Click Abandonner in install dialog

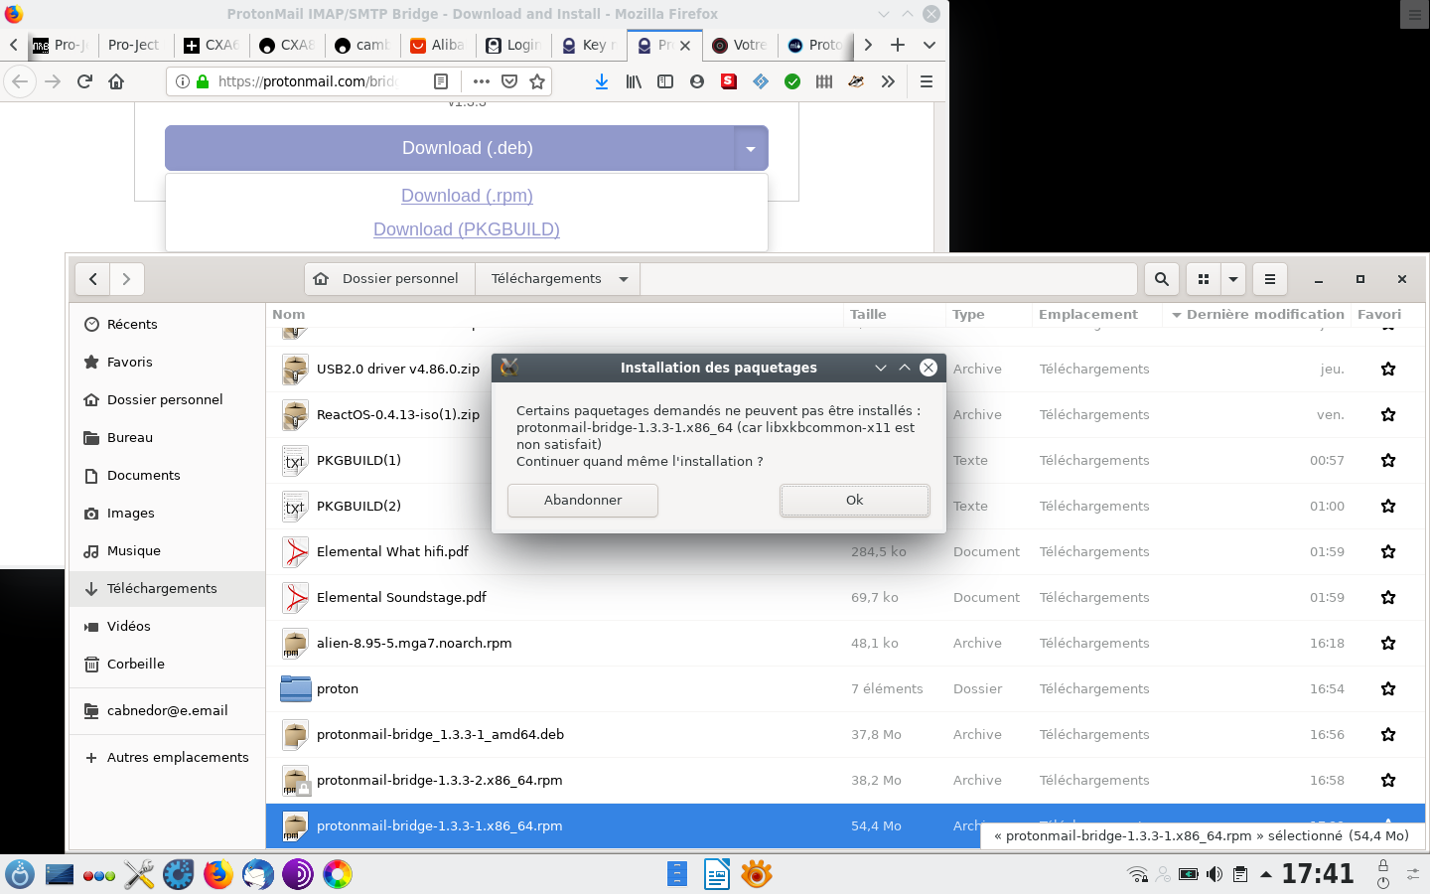click(583, 500)
